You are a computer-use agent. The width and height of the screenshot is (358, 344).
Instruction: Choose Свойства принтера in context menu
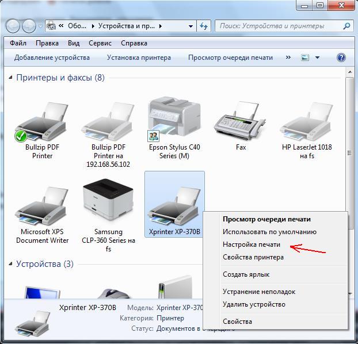pos(253,257)
